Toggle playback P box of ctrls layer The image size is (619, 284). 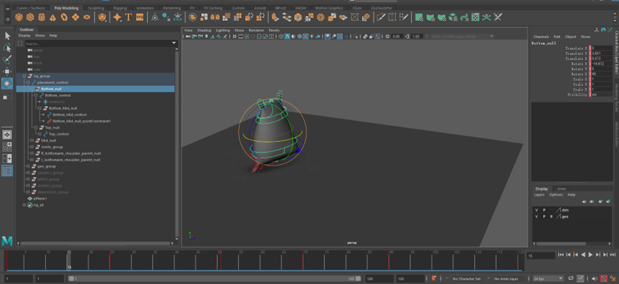click(x=544, y=210)
